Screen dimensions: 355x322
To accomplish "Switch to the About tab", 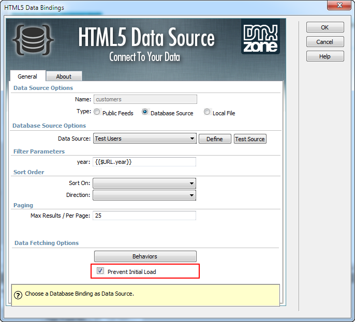I will click(x=64, y=76).
